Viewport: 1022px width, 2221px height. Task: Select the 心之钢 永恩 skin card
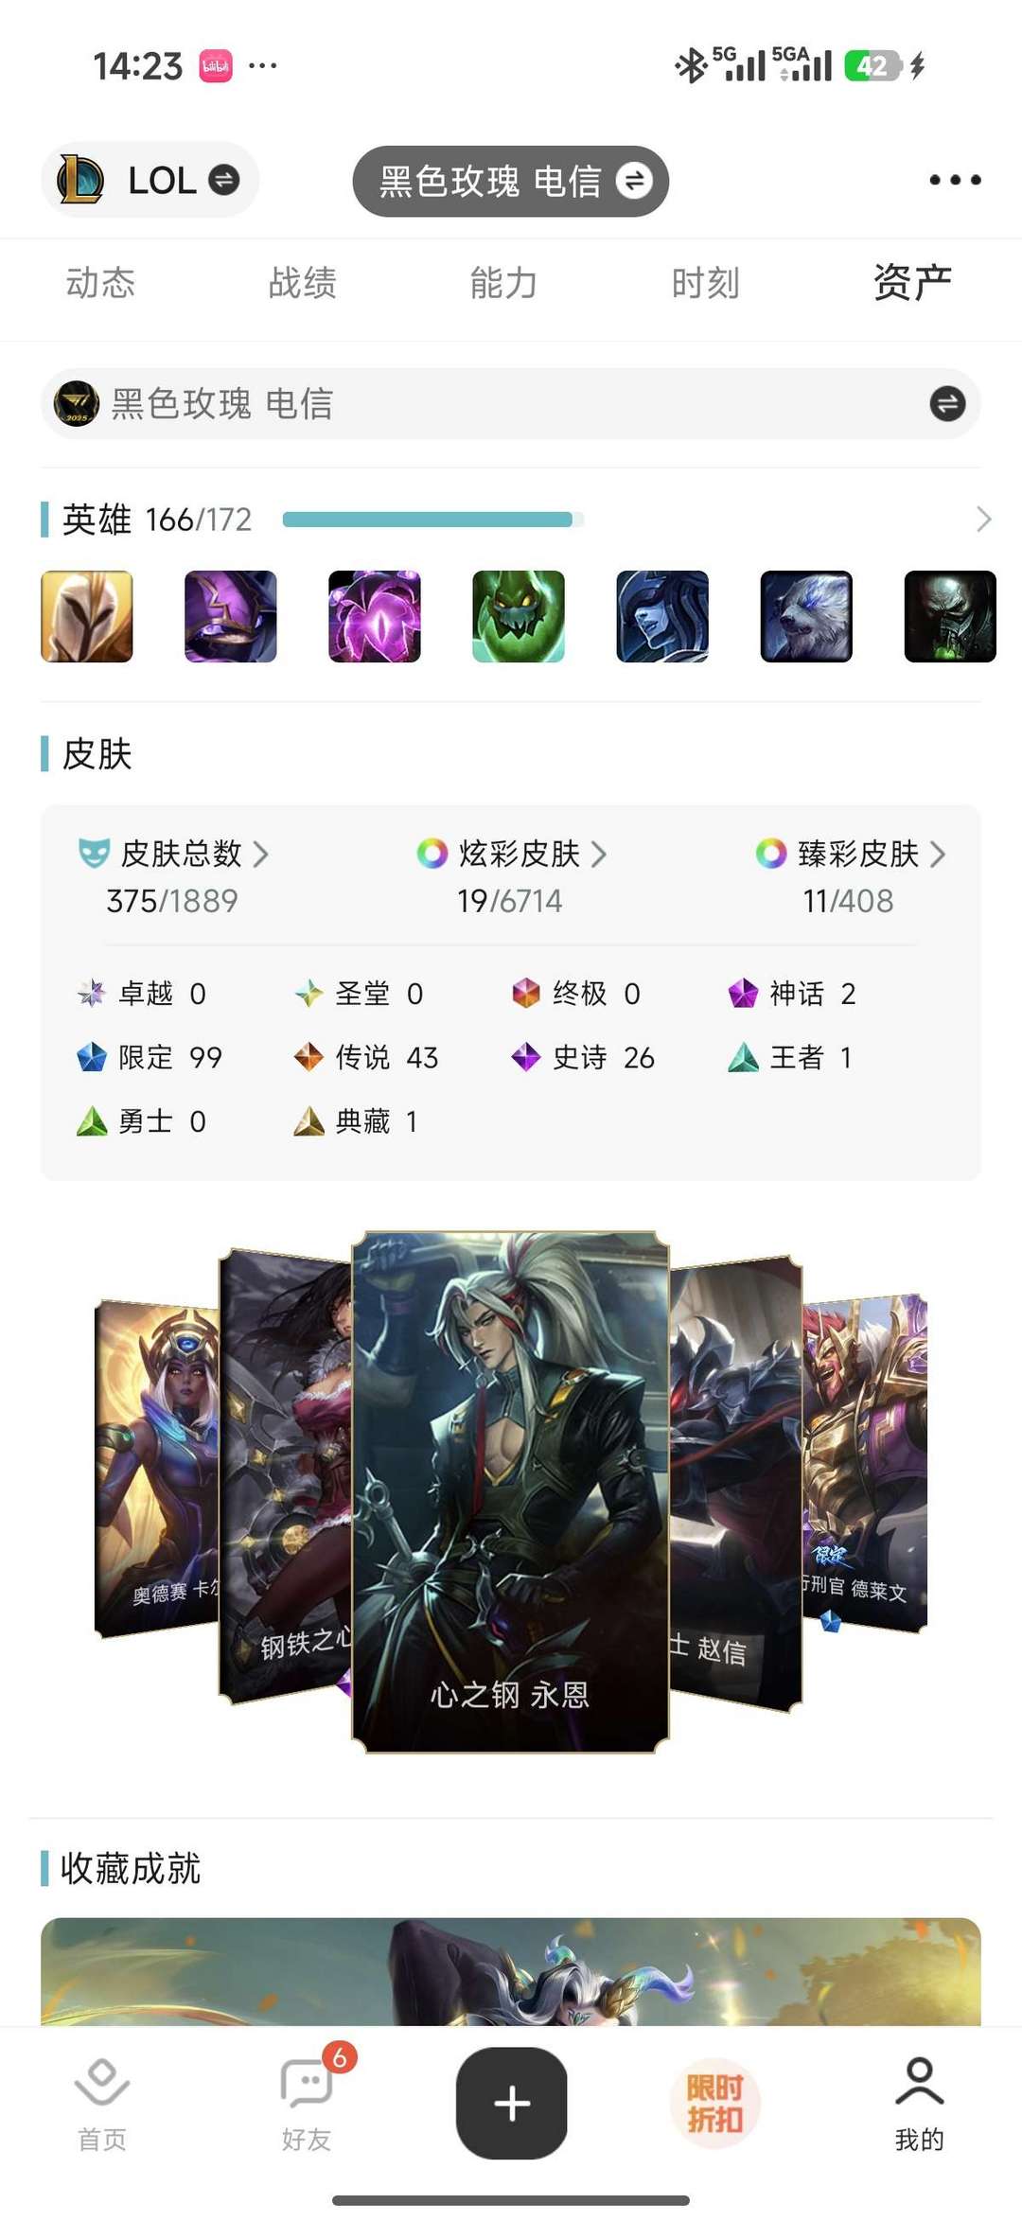(x=511, y=1491)
